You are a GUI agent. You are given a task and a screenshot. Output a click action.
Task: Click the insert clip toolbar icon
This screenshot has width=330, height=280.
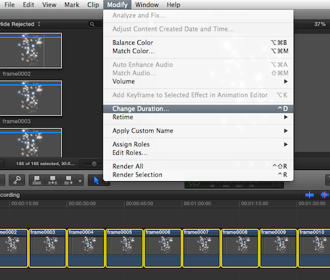(x=53, y=181)
